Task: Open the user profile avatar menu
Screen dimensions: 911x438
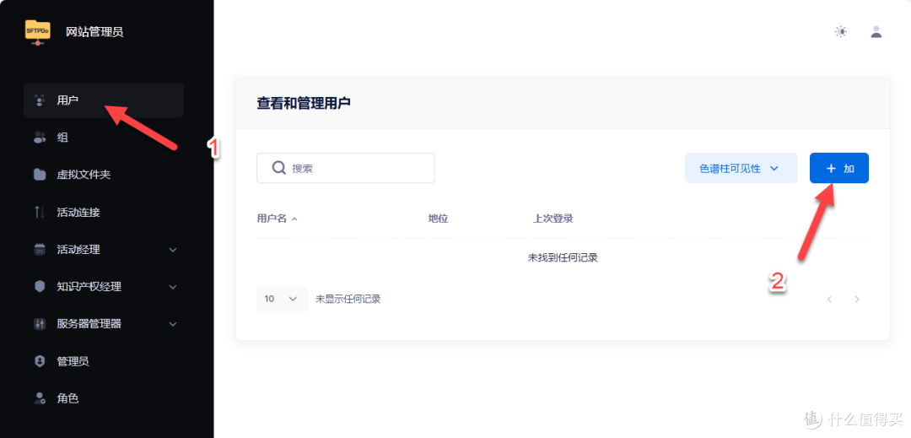Action: (876, 32)
